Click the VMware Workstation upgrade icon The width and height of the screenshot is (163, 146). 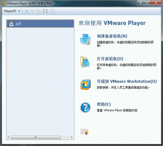click(86, 85)
